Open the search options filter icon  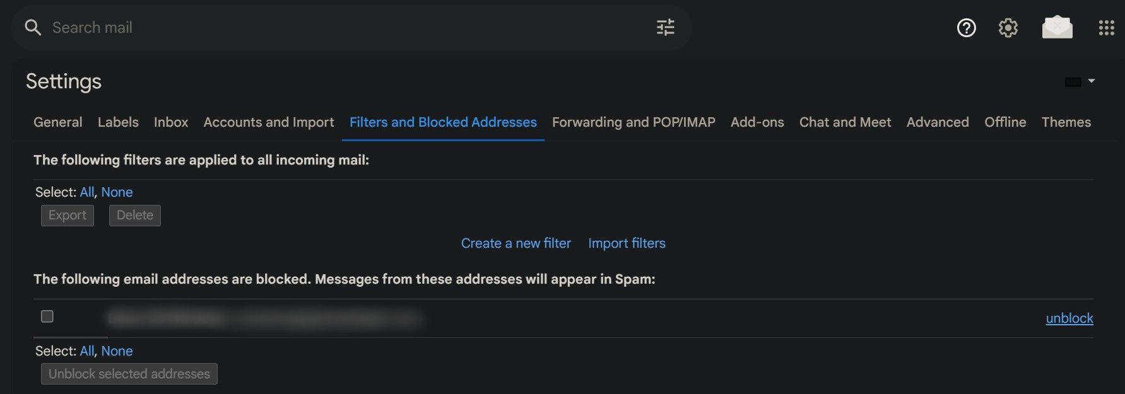tap(665, 27)
